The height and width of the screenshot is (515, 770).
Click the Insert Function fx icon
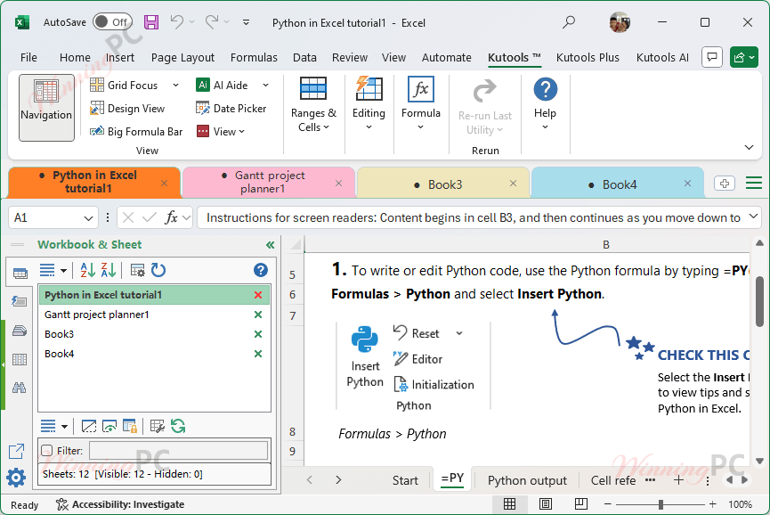171,217
